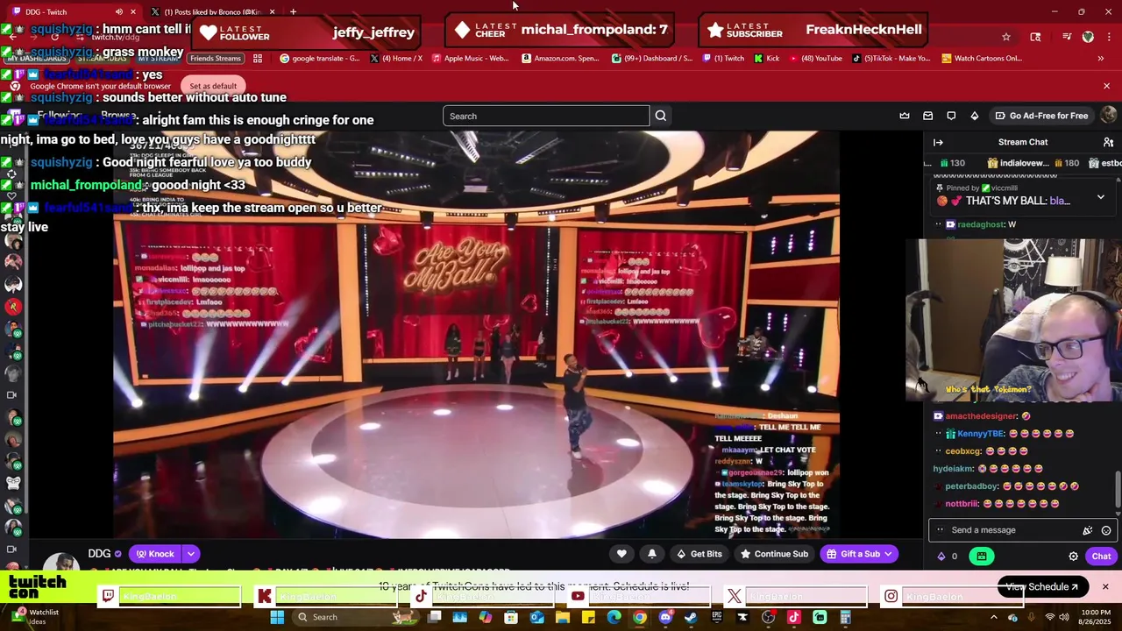Send message with the Chat button
The width and height of the screenshot is (1122, 631).
(1101, 556)
